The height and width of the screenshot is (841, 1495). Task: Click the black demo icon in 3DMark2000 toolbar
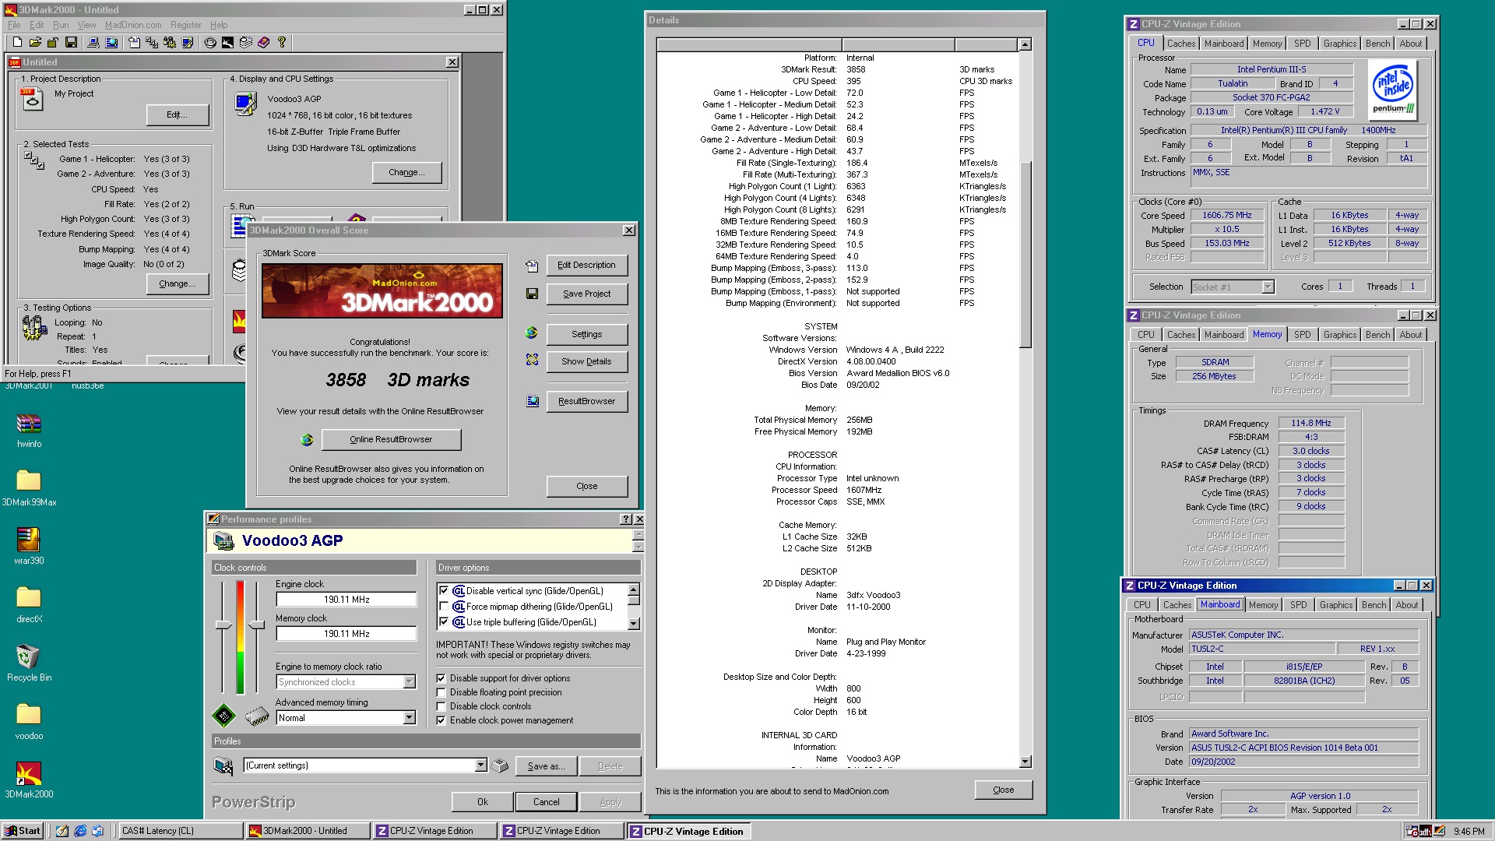click(227, 42)
